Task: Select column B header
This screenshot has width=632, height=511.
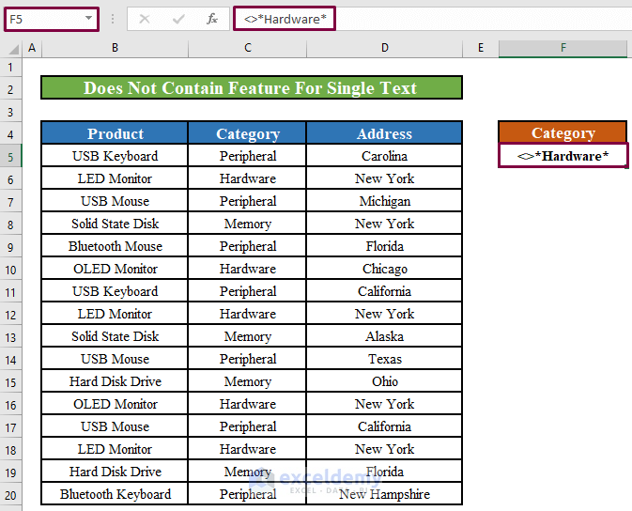Action: point(115,48)
